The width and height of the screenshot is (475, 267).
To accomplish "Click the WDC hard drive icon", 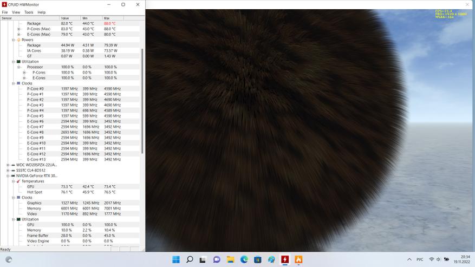I will pyautogui.click(x=13, y=165).
